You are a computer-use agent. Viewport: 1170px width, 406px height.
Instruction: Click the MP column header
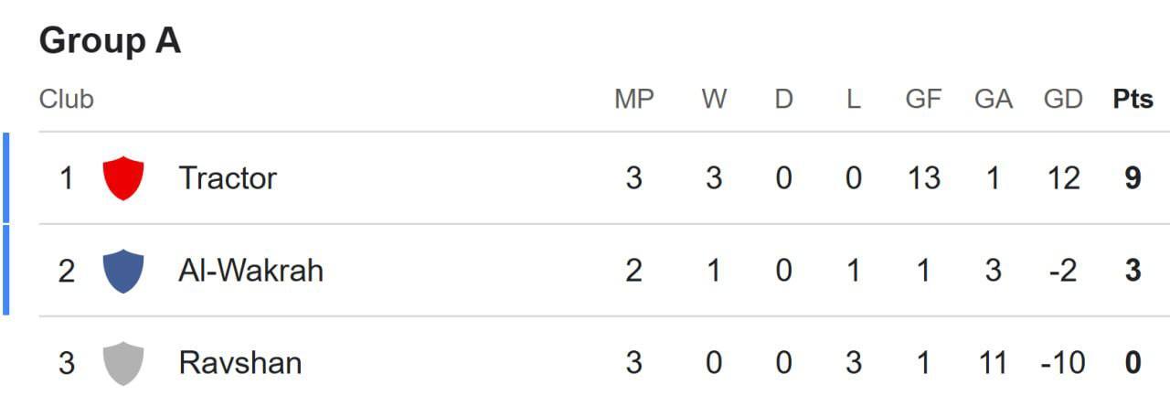[x=634, y=99]
